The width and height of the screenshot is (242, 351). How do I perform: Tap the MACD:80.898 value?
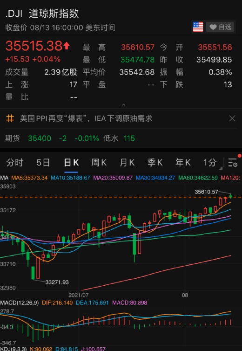[x=129, y=303]
